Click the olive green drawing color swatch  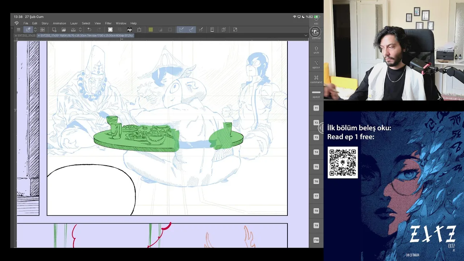[150, 29]
